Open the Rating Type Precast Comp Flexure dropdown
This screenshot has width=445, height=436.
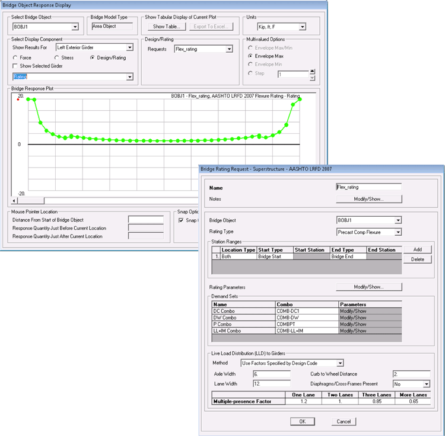pyautogui.click(x=398, y=231)
